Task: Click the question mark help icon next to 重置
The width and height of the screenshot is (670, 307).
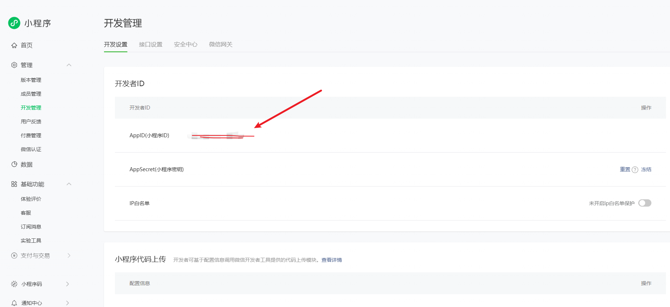Action: [635, 170]
